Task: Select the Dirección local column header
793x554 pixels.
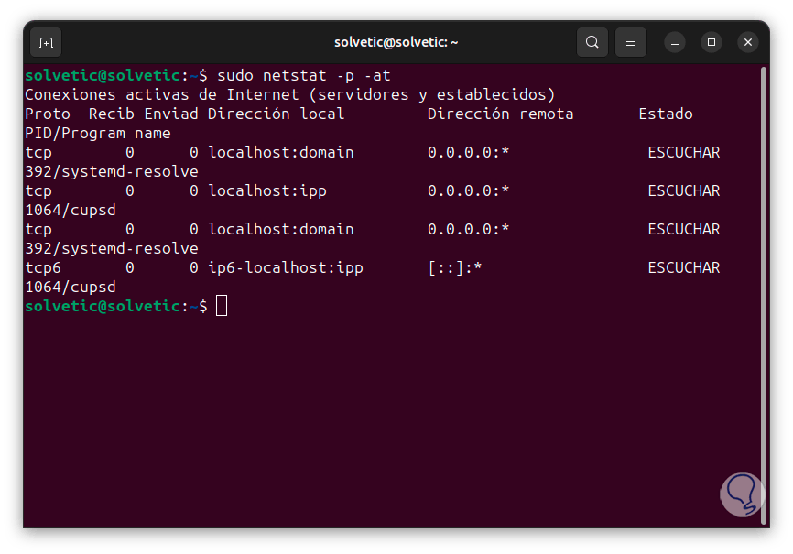Action: point(276,114)
